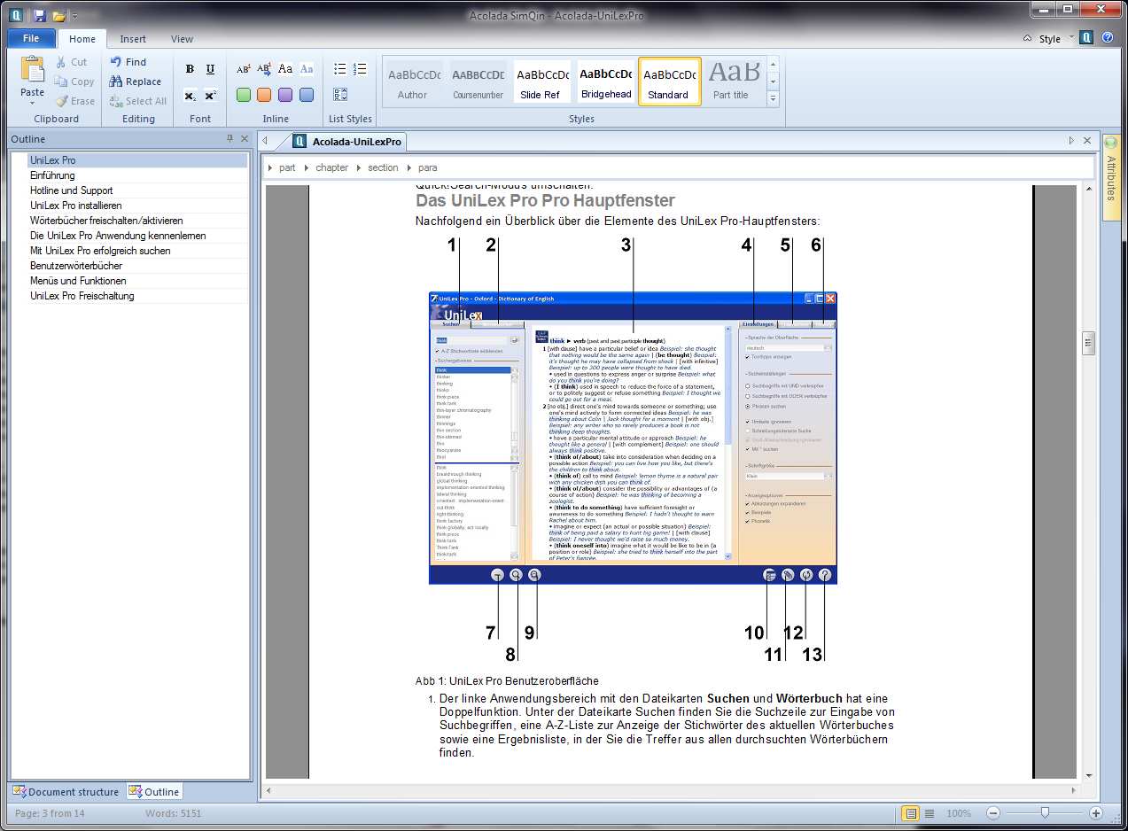Click the Open folder icon in quick access

click(58, 16)
